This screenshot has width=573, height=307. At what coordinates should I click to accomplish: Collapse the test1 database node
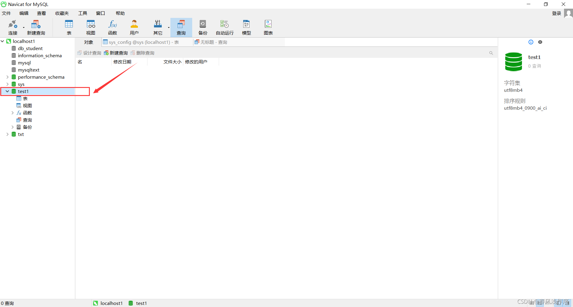[x=7, y=91]
